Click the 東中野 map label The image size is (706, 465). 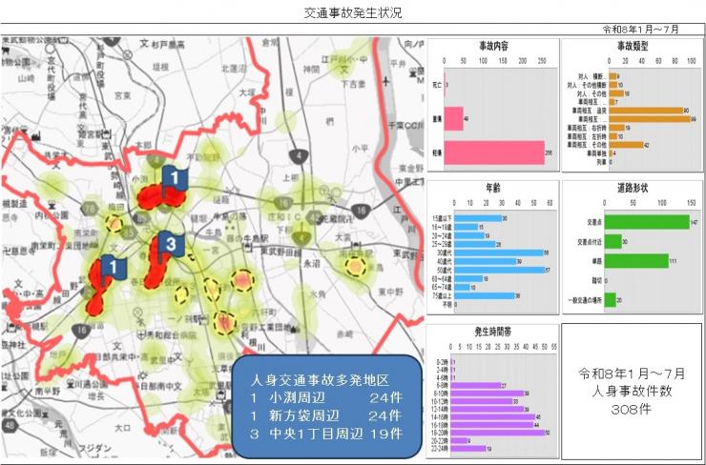390,293
